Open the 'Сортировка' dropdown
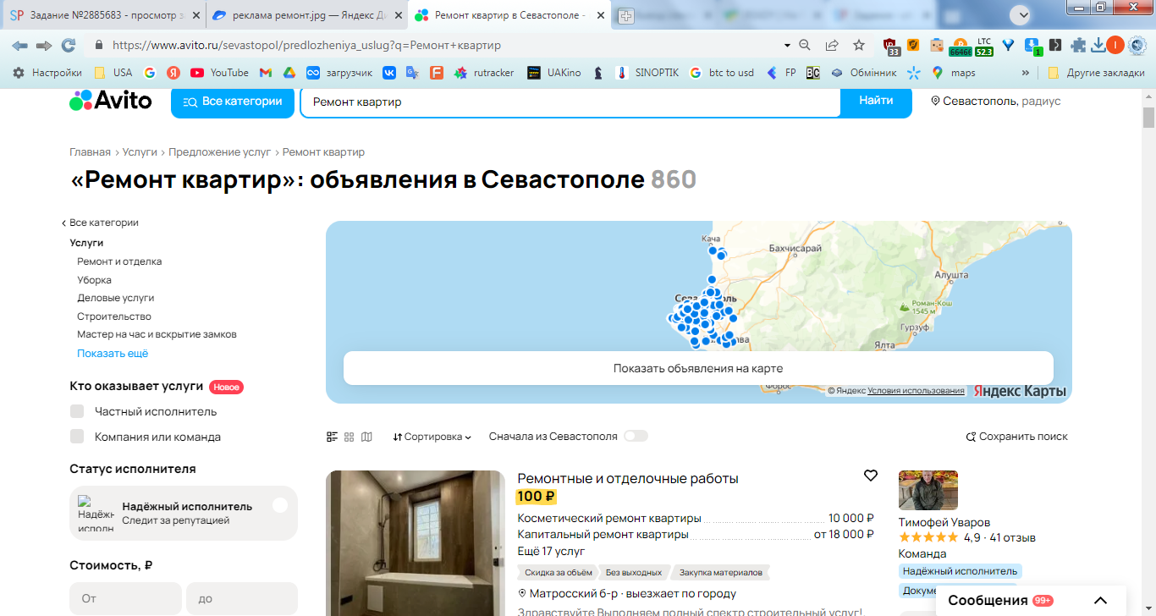1156x616 pixels. pos(432,437)
